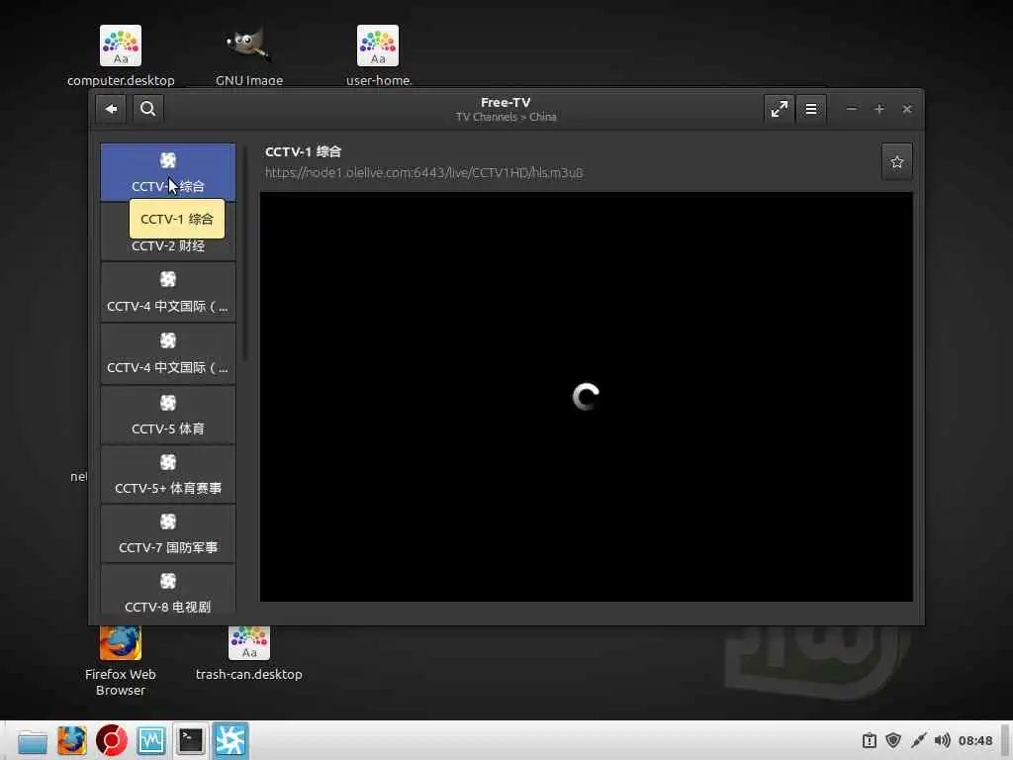Close the Free-TV window

[x=907, y=109]
